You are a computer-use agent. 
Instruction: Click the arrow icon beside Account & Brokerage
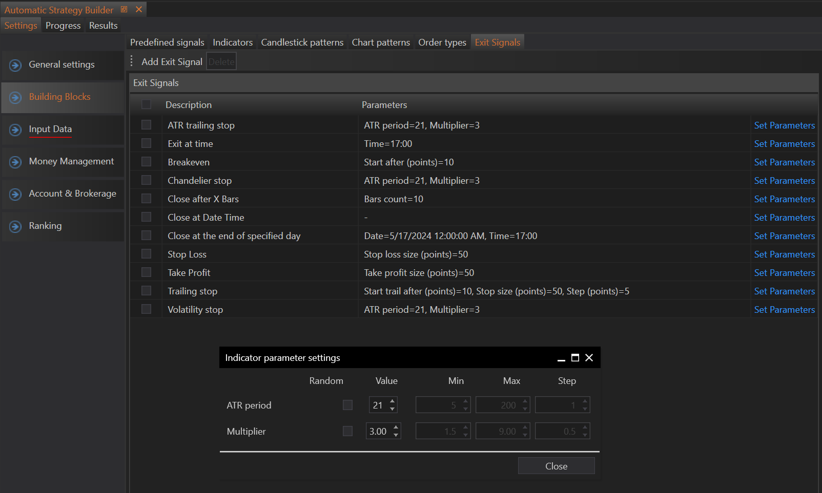(x=15, y=194)
